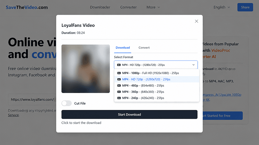Click the Get Started for Free button
Image resolution: width=259 pixels, height=145 pixels.
point(222,116)
